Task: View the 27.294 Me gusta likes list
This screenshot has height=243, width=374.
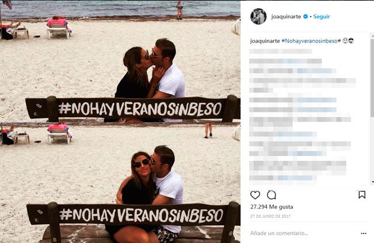Action: [272, 207]
